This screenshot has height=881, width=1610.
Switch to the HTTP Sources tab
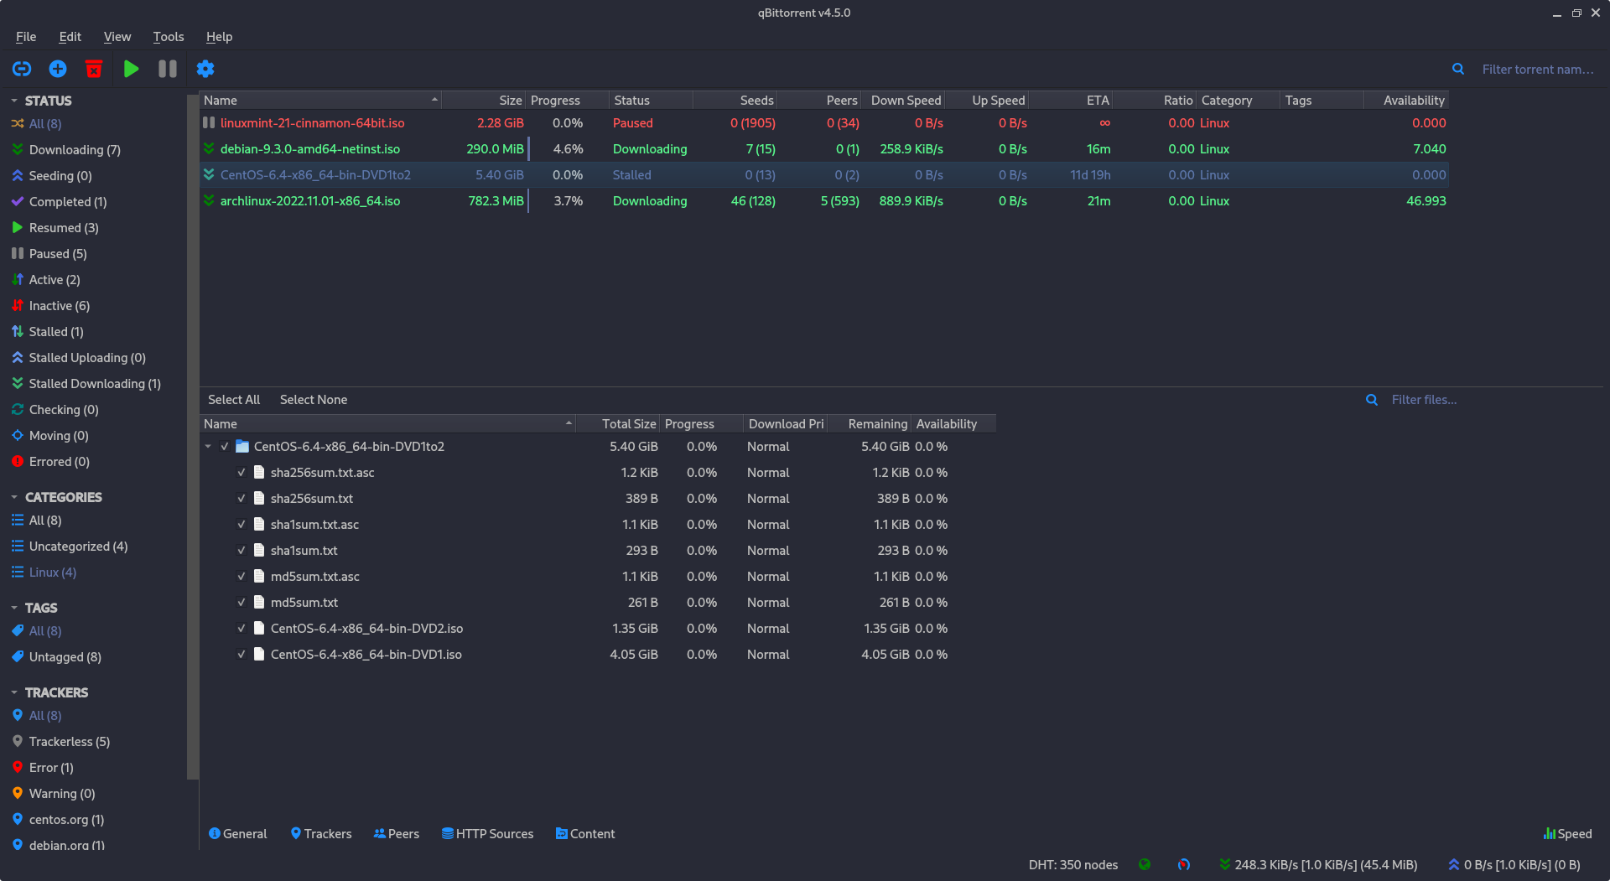click(488, 834)
